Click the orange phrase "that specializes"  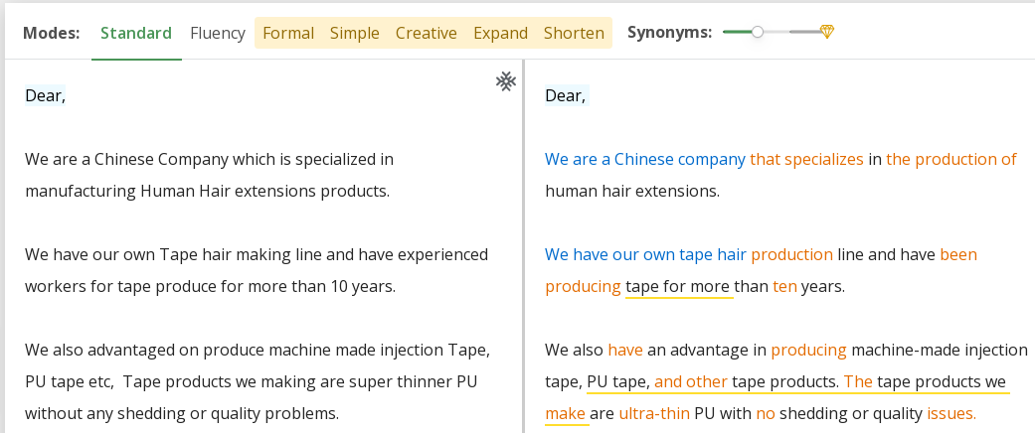coord(806,159)
